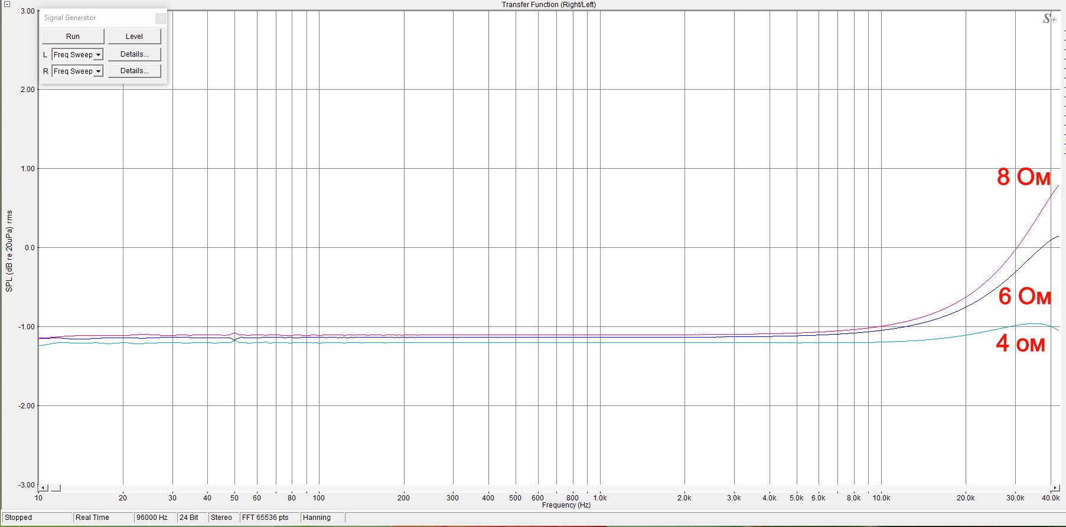Image resolution: width=1066 pixels, height=527 pixels.
Task: Close the Signal Generator panel
Action: 160,18
